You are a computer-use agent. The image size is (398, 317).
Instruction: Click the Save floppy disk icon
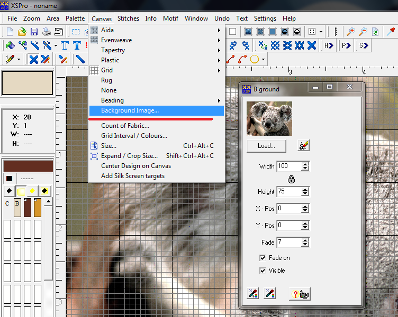(x=34, y=32)
